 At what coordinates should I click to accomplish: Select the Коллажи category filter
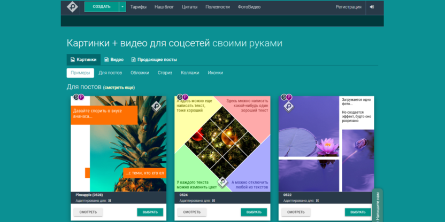coord(190,73)
